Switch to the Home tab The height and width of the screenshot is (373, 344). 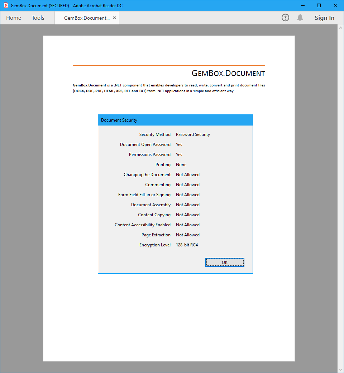pos(14,18)
